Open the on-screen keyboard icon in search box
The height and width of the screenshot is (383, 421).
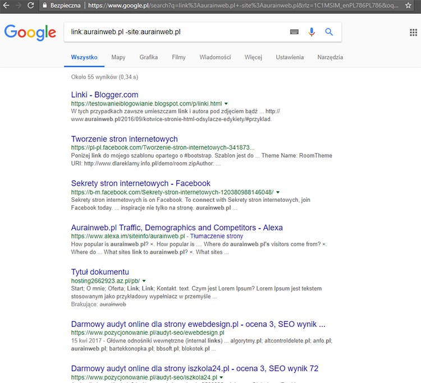click(x=294, y=32)
